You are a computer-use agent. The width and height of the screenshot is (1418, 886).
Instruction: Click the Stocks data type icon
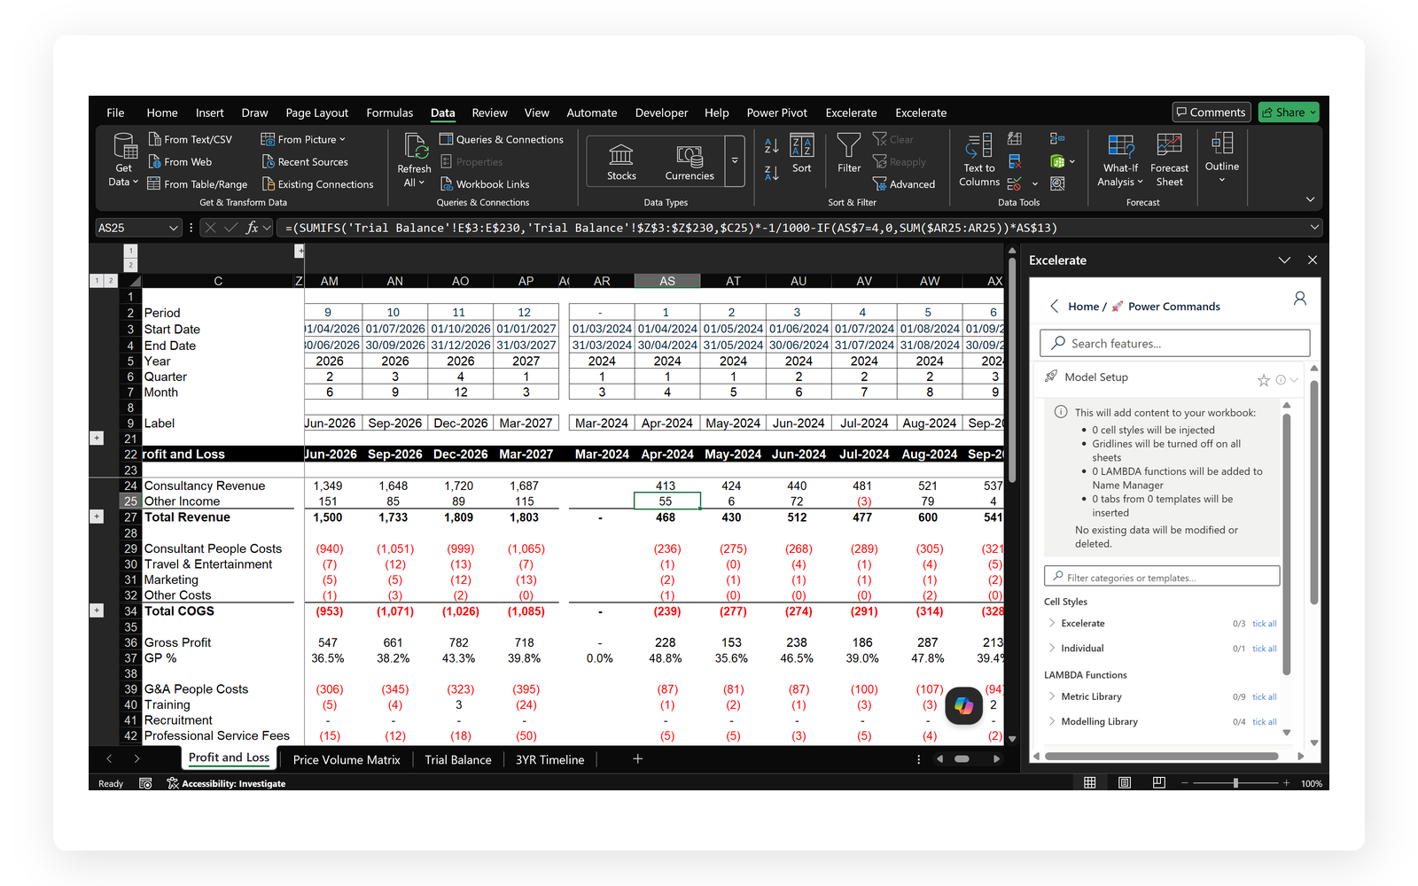tap(621, 162)
